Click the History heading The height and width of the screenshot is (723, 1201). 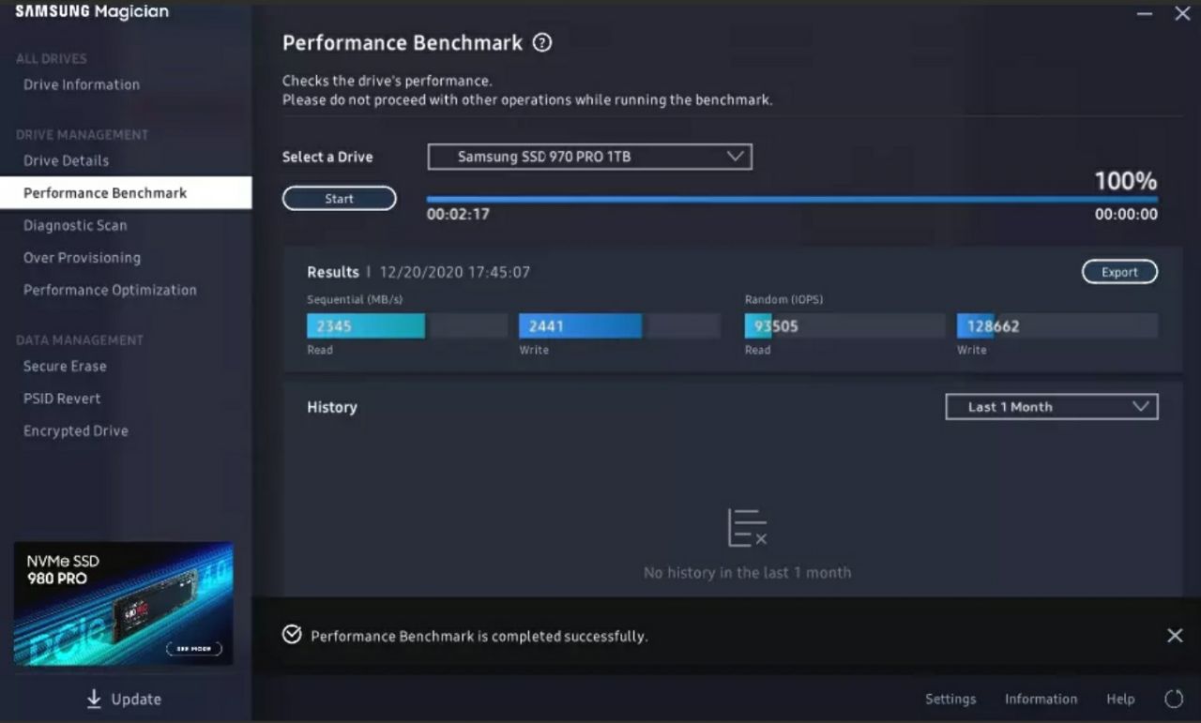332,407
